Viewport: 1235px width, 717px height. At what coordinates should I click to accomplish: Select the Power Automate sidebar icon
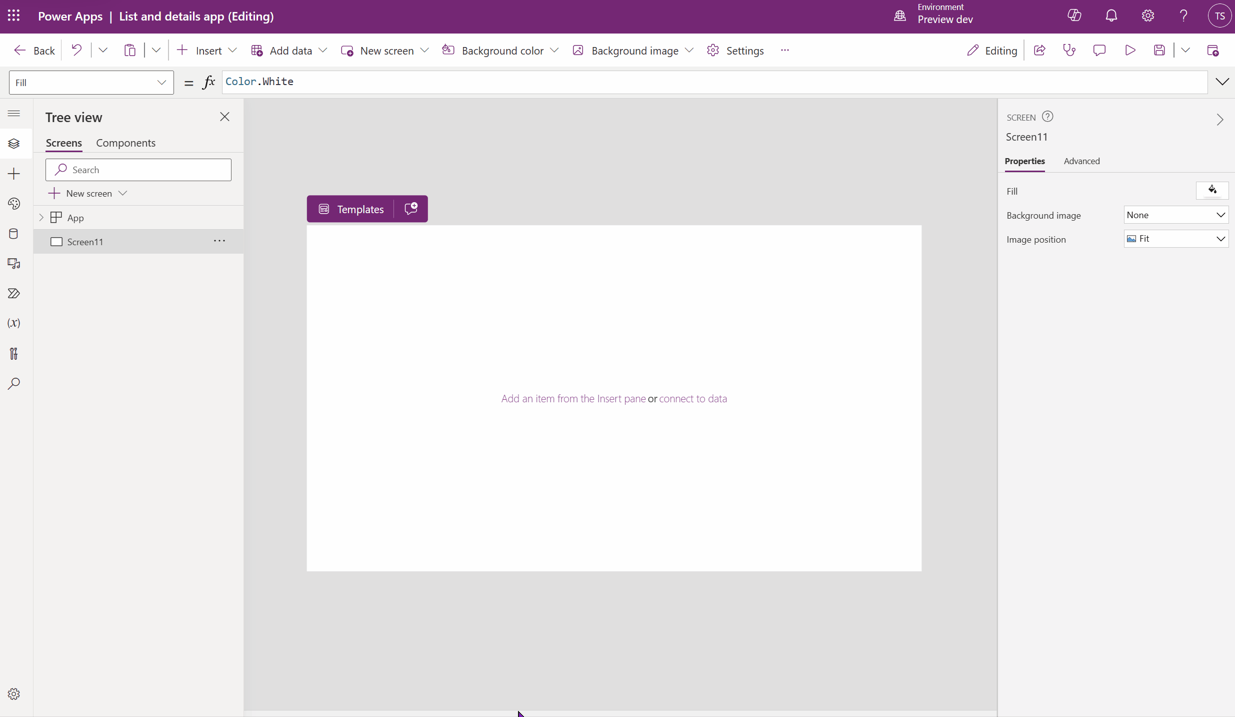click(13, 293)
